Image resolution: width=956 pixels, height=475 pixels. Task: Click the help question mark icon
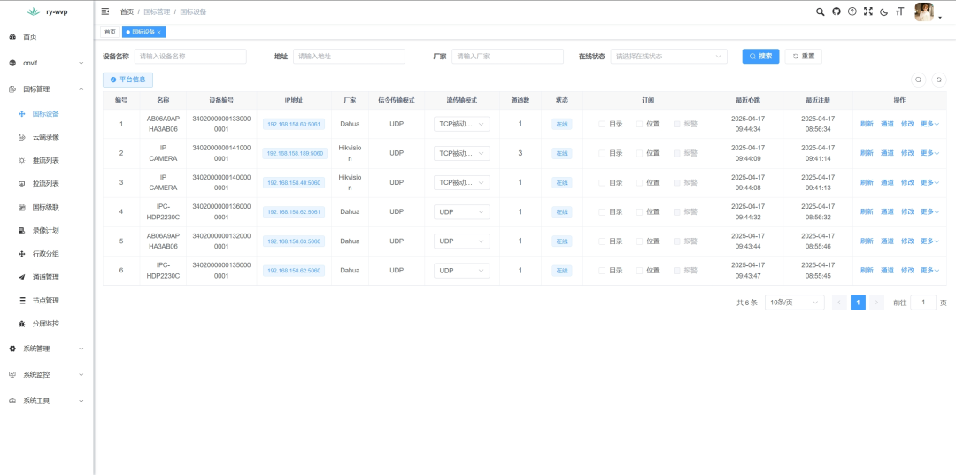[x=852, y=11]
